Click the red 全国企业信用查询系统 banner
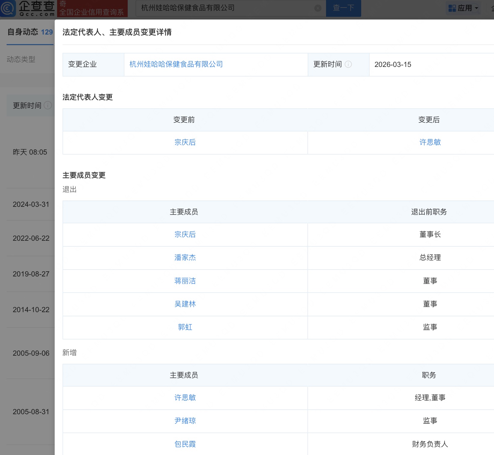494x455 pixels. point(92,8)
